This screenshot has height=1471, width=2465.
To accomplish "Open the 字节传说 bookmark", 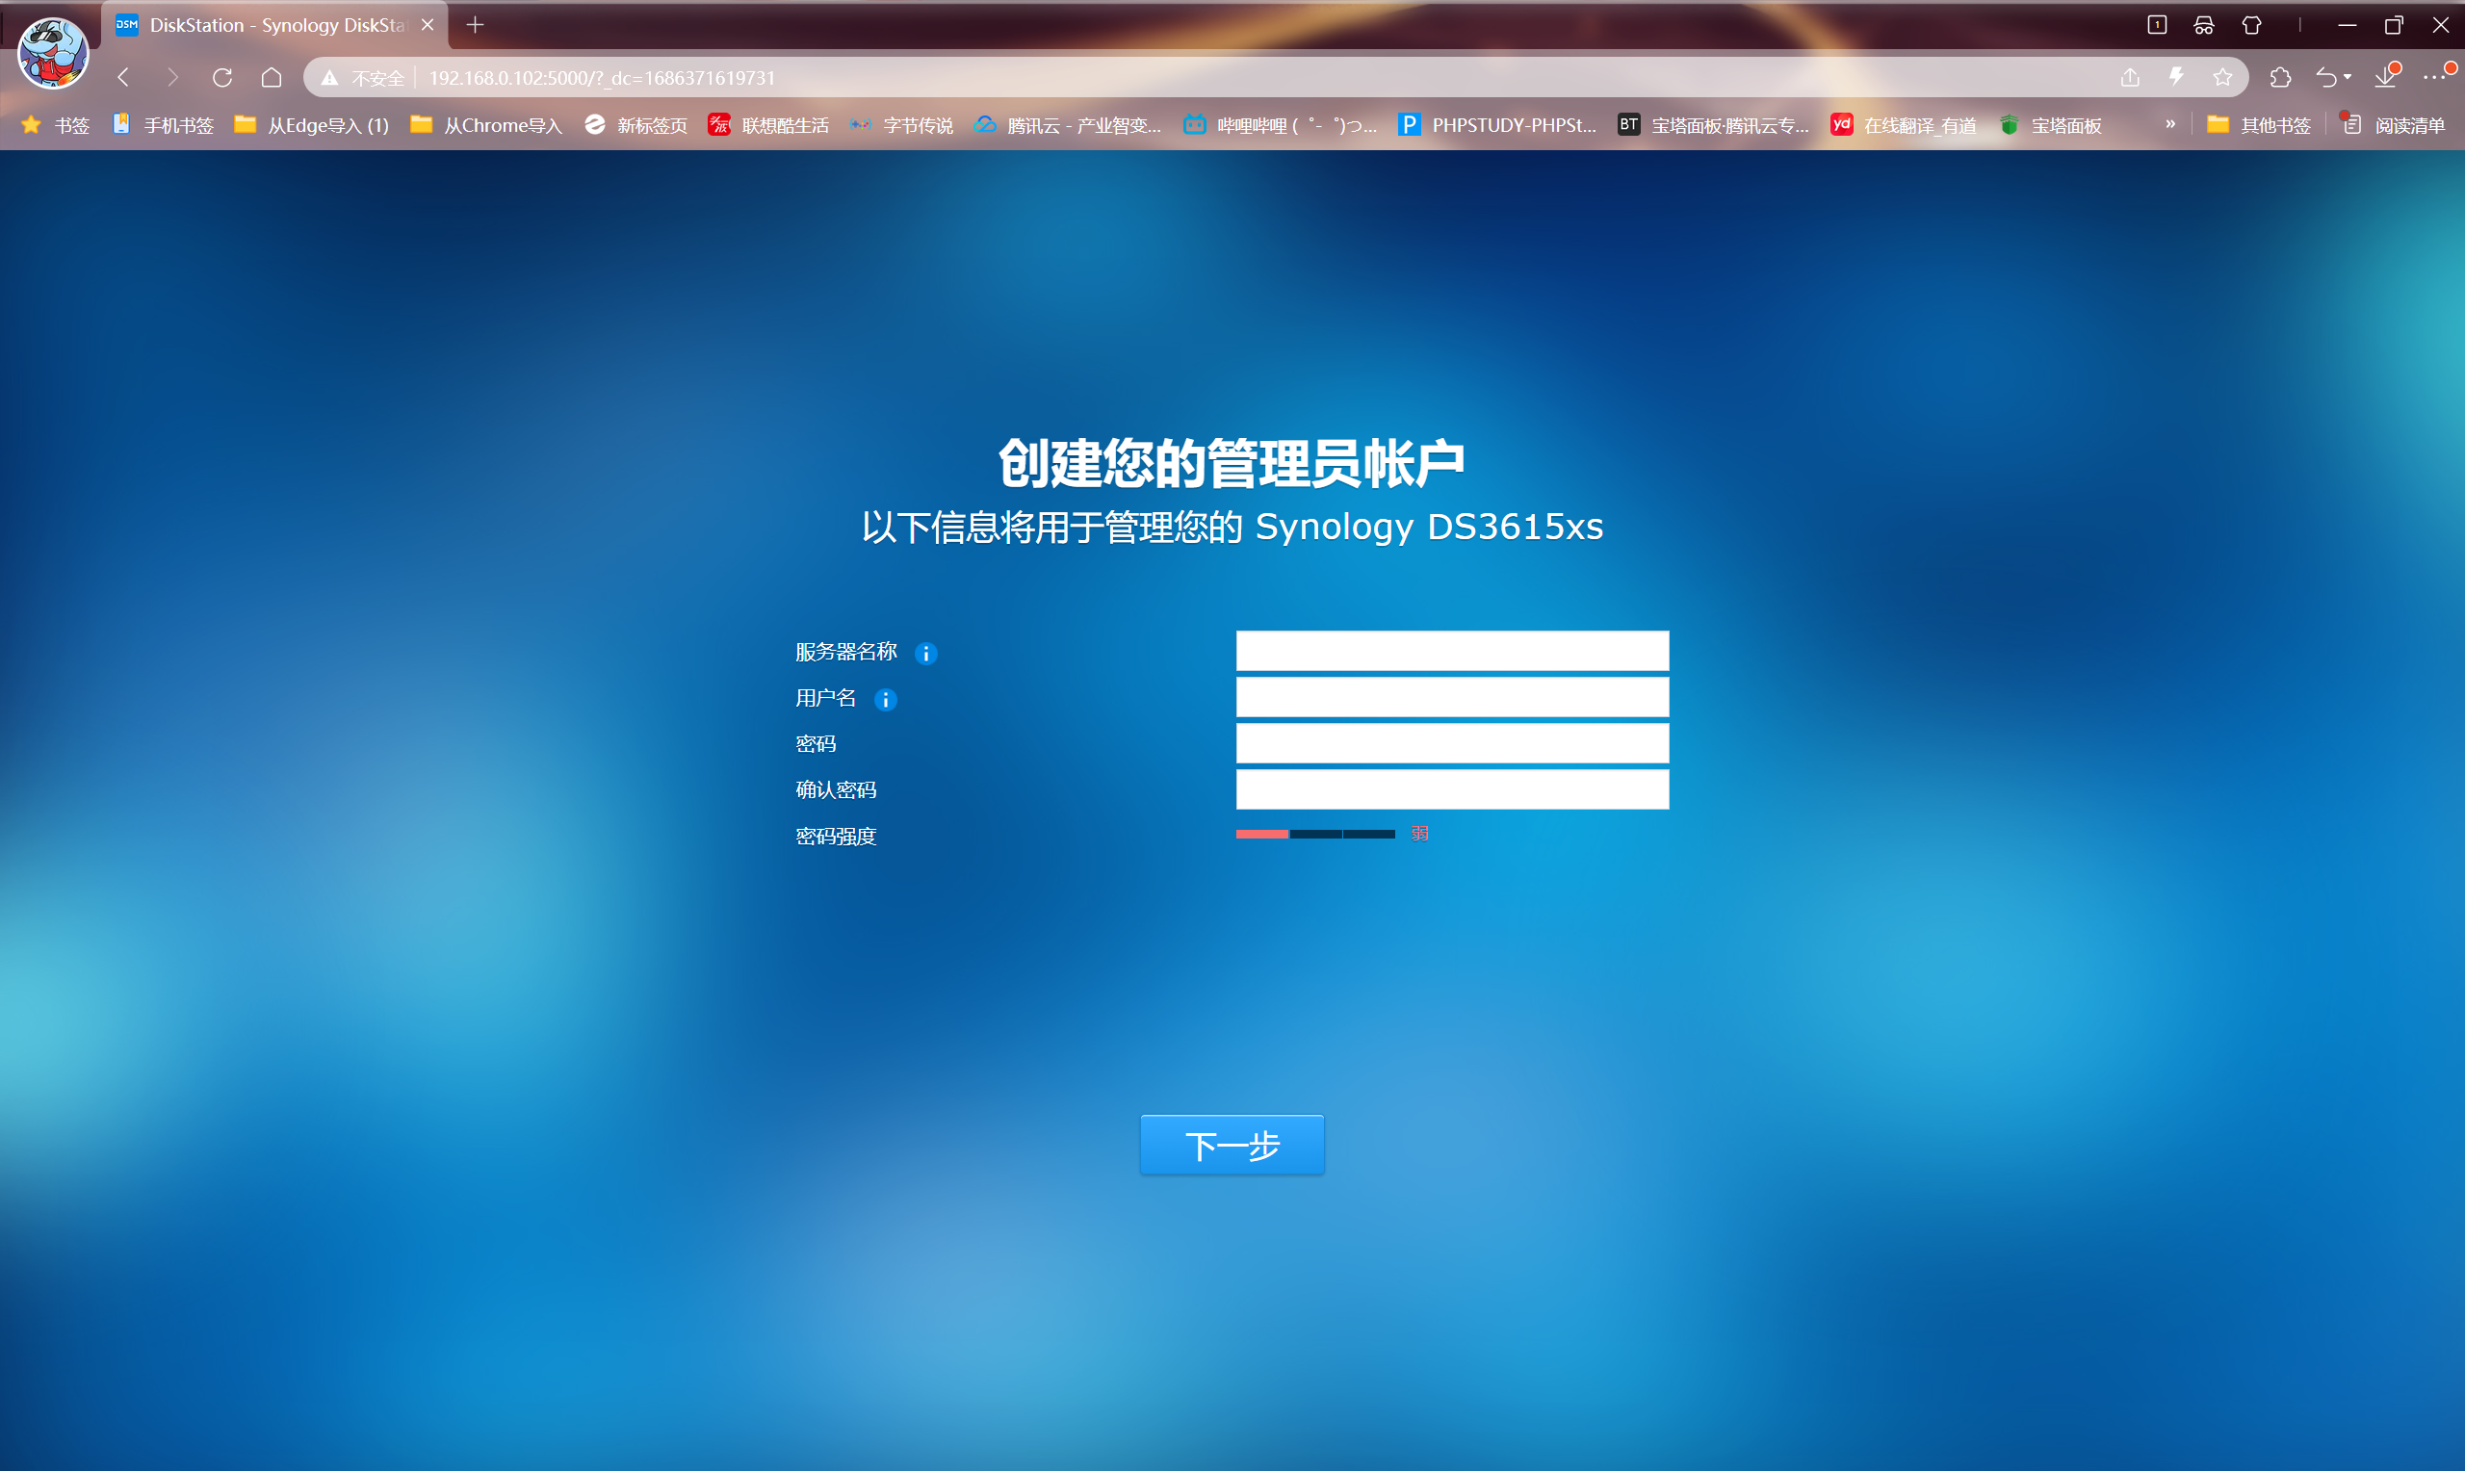I will [901, 125].
